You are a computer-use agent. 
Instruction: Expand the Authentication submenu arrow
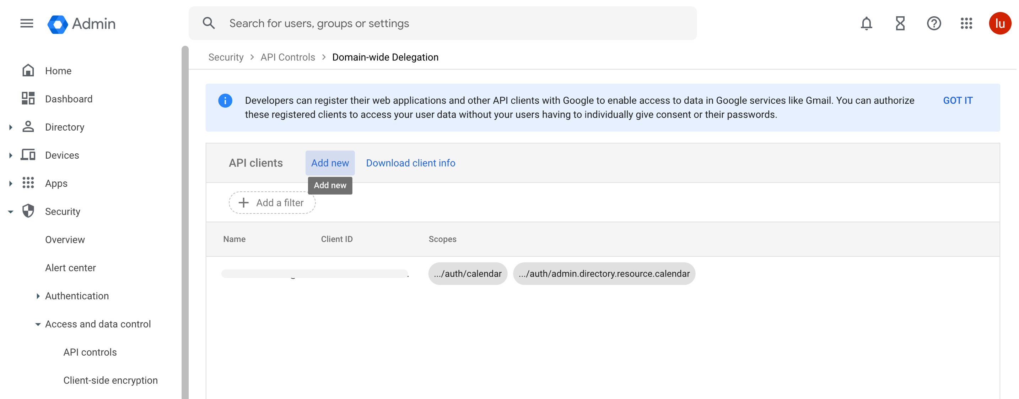click(x=38, y=296)
